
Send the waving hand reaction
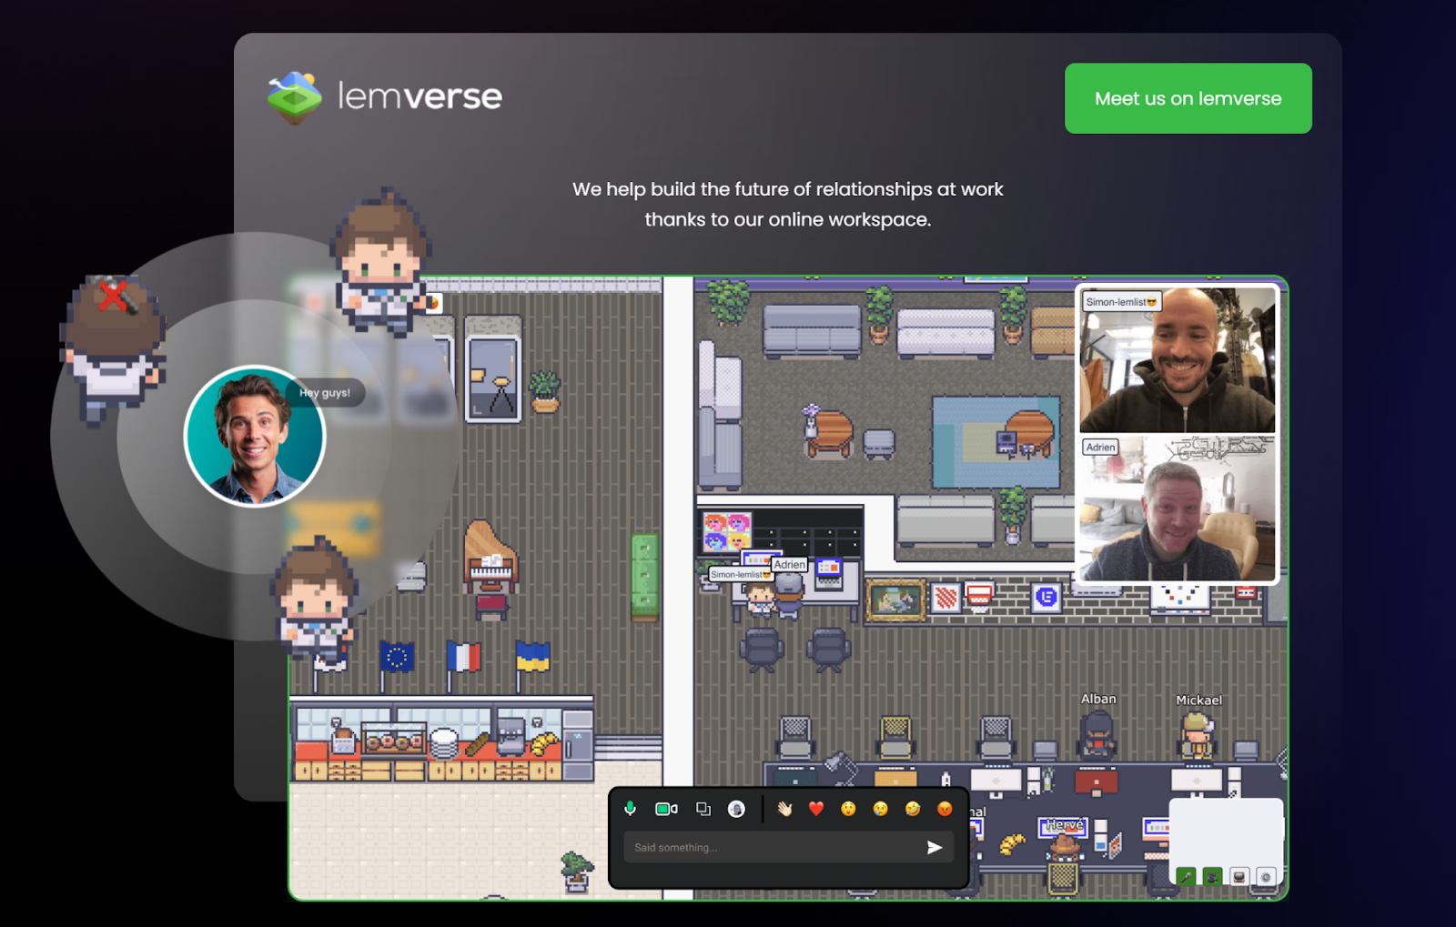[x=783, y=808]
